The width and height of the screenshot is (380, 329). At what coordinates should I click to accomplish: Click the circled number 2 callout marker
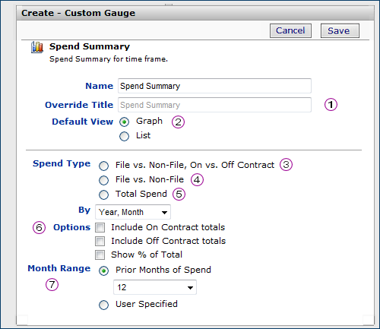pyautogui.click(x=178, y=122)
